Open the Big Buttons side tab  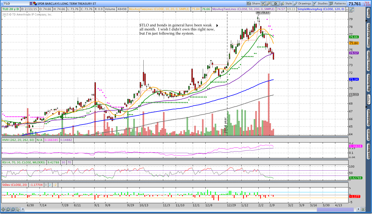(x=369, y=83)
